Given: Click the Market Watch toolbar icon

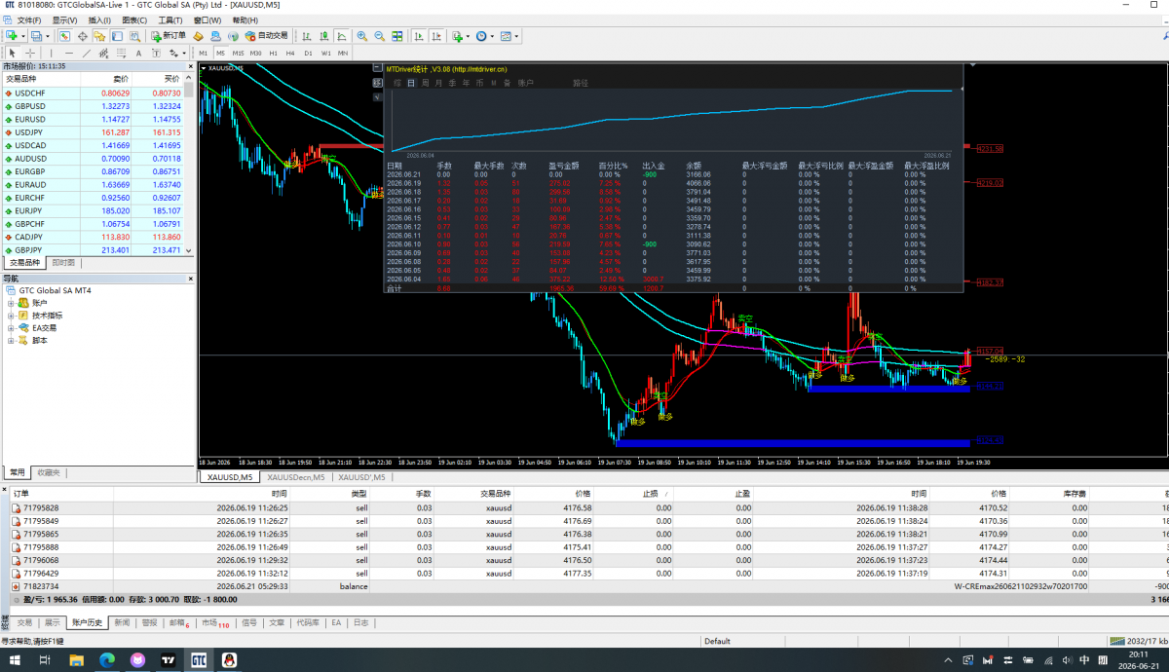Looking at the screenshot, I should pos(64,36).
